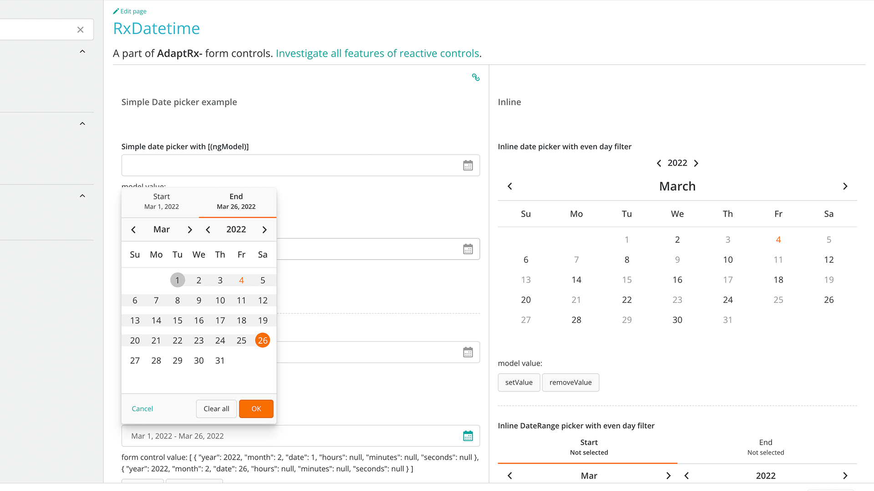Go to previous month in popup calendar
The image size is (874, 491).
[133, 230]
